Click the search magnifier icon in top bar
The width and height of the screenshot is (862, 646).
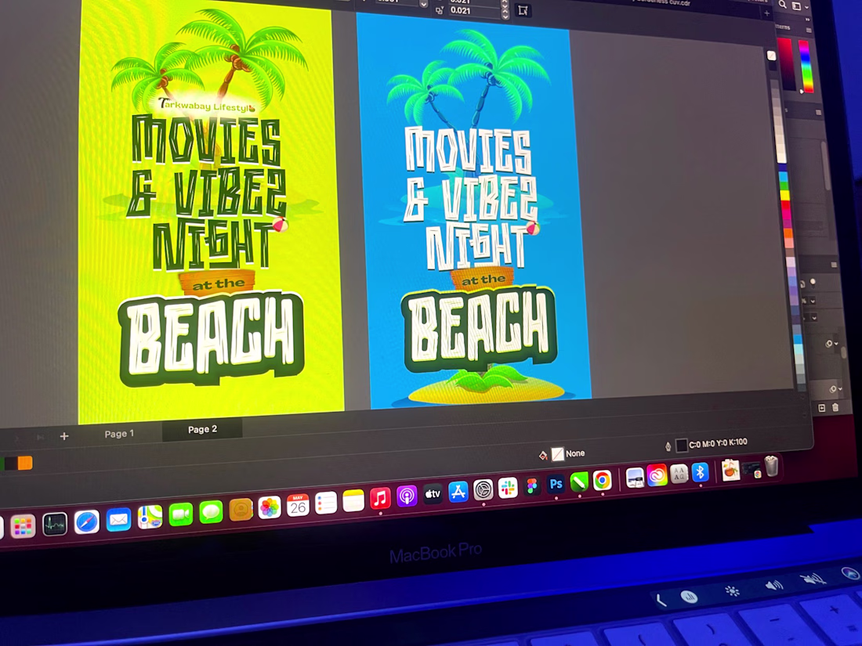(782, 5)
